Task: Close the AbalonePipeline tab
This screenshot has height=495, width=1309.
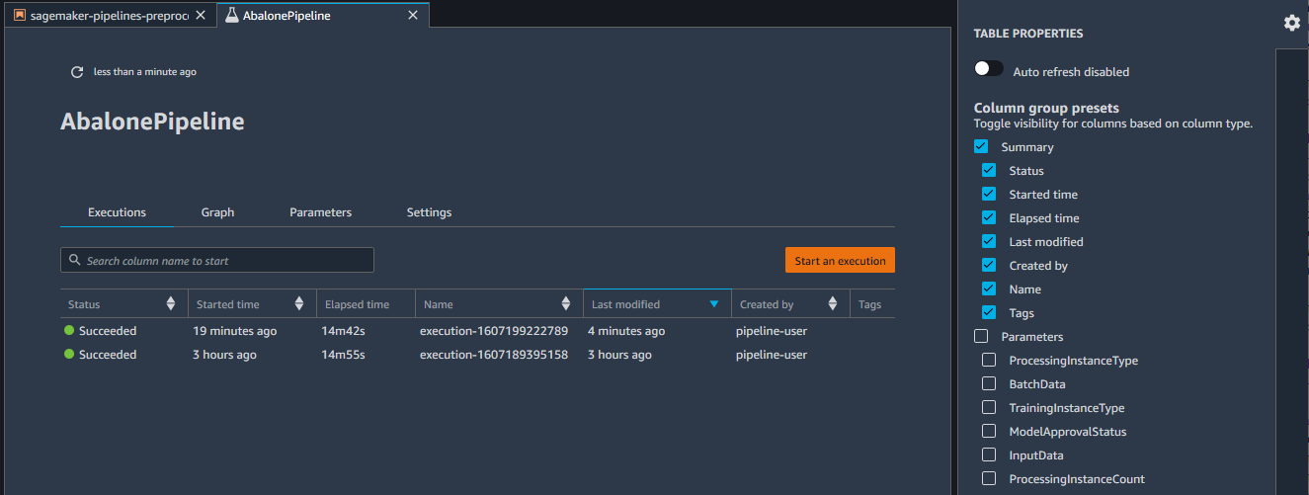Action: pyautogui.click(x=413, y=16)
